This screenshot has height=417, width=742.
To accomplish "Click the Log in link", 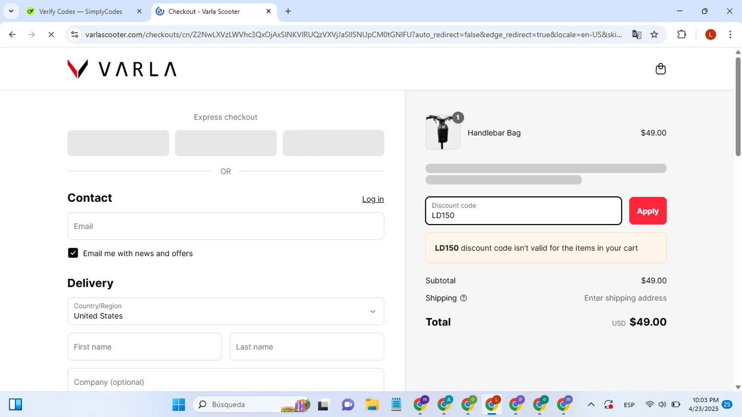I will click(373, 199).
